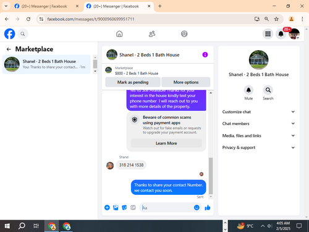Open the Shanel - 2 Beds 1 Bath House conversation
309x232 pixels.
click(x=46, y=64)
